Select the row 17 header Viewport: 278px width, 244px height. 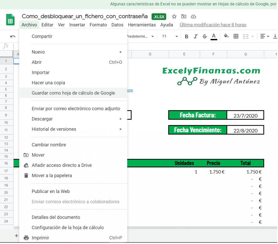point(6,171)
